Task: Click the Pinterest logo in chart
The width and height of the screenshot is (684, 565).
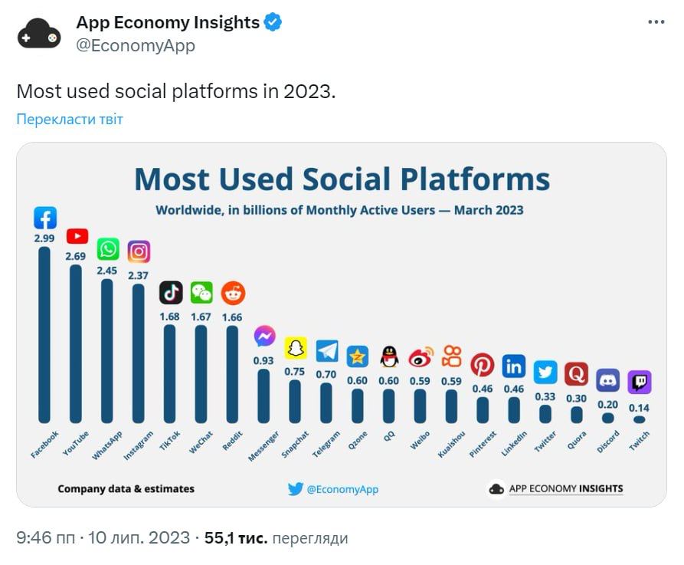Action: (x=483, y=365)
